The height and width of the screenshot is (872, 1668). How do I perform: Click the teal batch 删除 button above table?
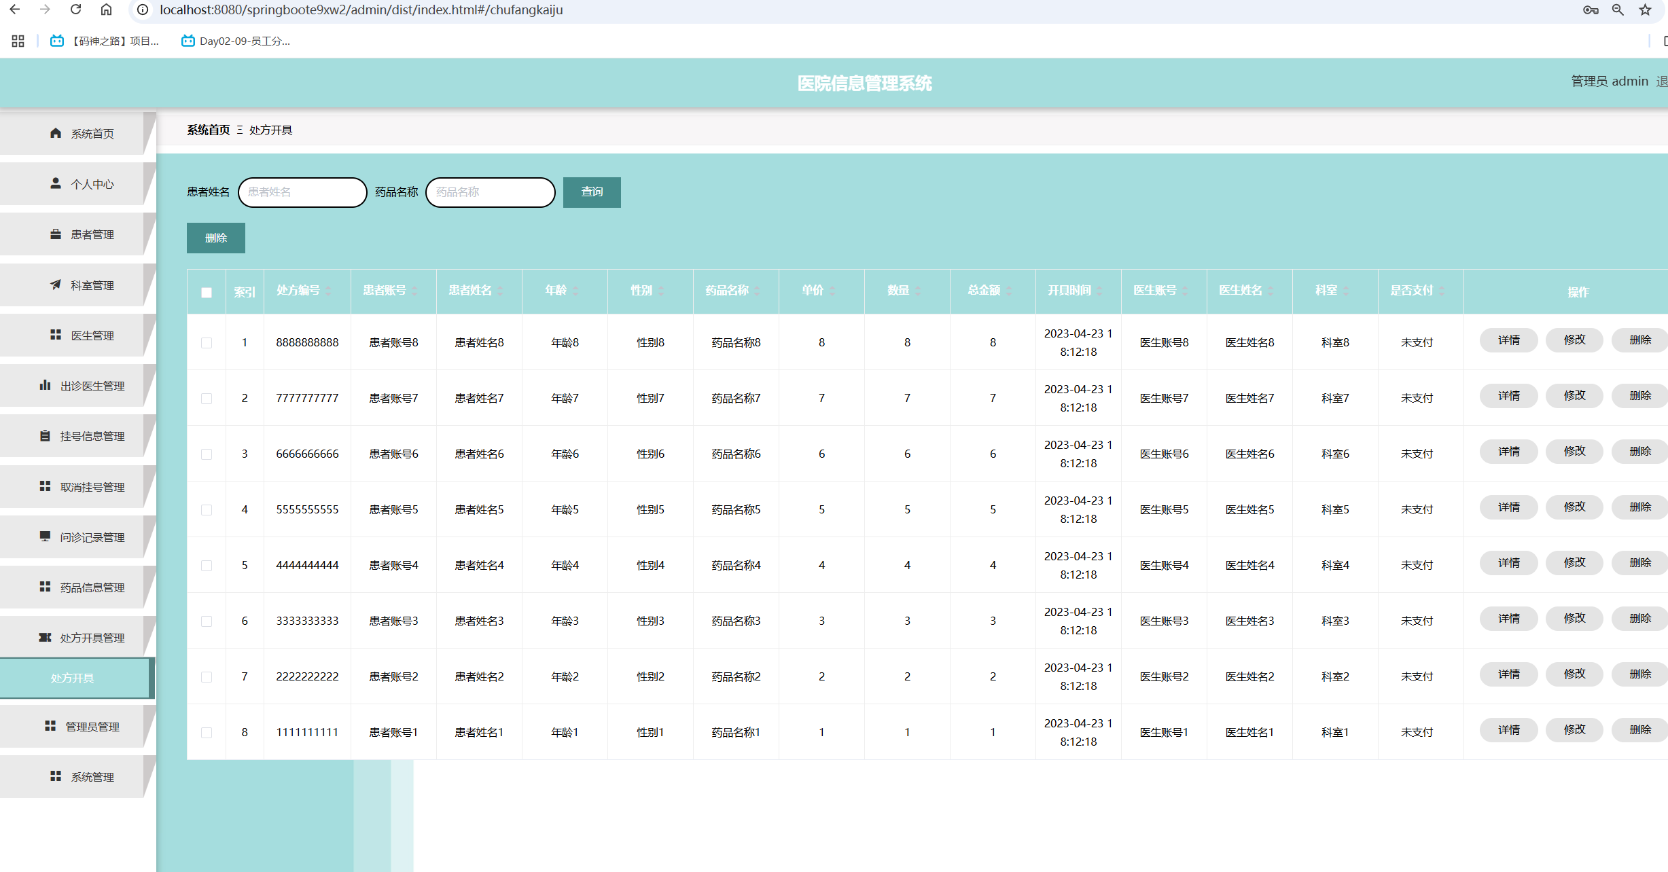coord(216,238)
